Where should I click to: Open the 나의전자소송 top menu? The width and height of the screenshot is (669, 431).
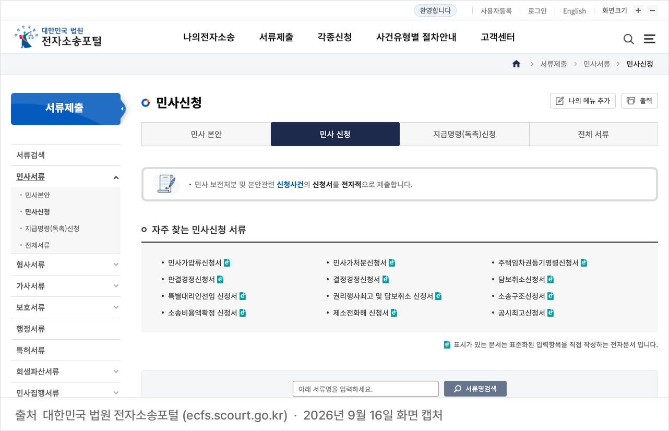point(209,38)
